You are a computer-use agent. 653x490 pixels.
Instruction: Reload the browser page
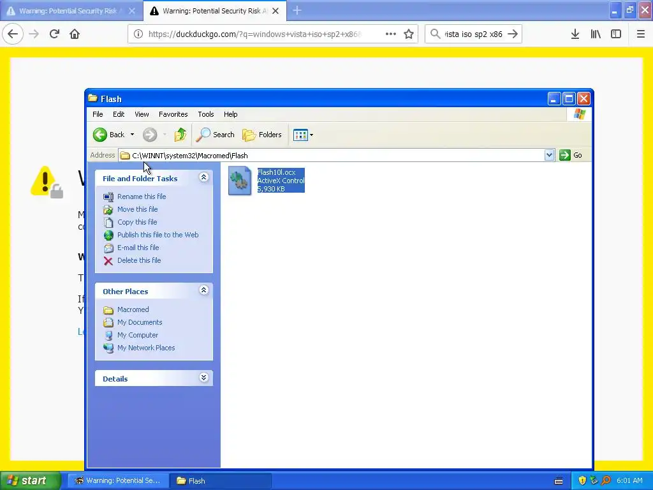(x=54, y=34)
